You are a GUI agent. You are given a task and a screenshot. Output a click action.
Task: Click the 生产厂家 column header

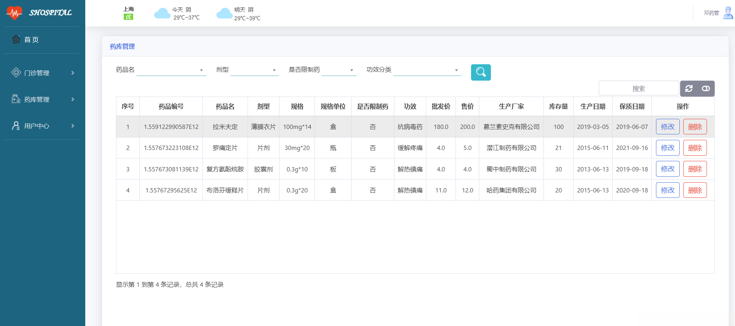(511, 106)
